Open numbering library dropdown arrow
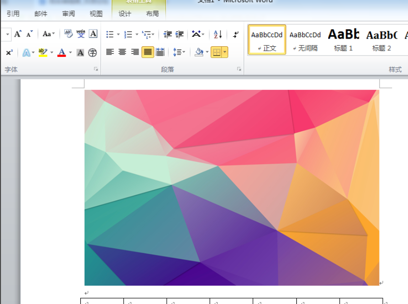Image resolution: width=408 pixels, height=304 pixels. [x=137, y=34]
